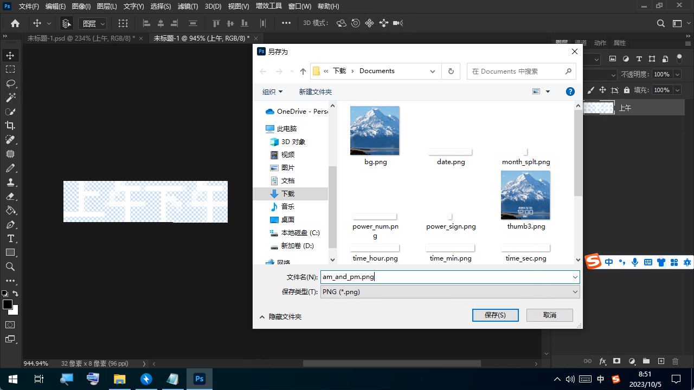Select the Zoom tool
The image size is (694, 390).
click(10, 266)
